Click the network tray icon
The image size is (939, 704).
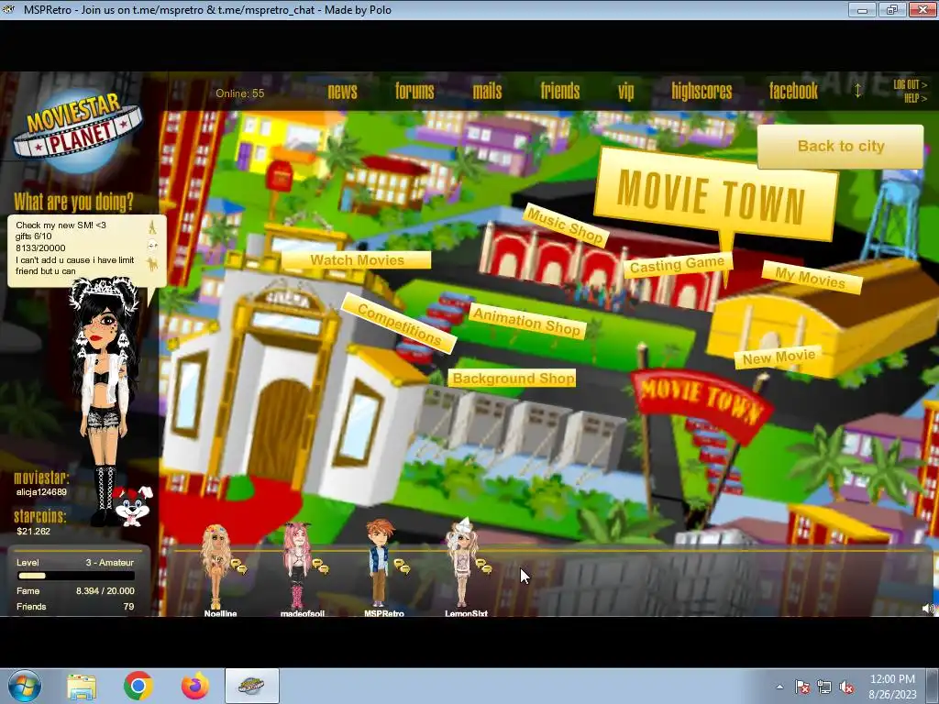coord(824,687)
